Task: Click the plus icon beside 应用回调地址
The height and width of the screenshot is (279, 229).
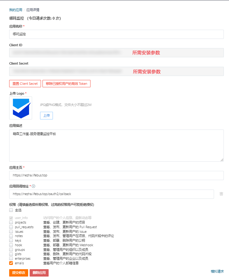Action: (x=34, y=186)
